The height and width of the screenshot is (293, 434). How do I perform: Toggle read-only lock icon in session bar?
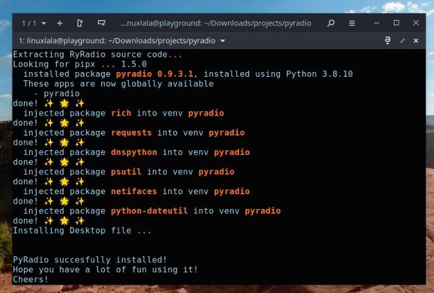(x=387, y=41)
